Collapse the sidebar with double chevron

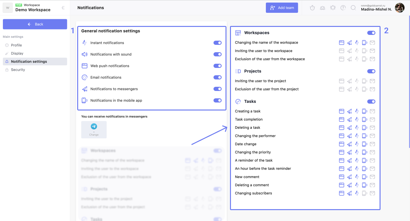(x=63, y=8)
